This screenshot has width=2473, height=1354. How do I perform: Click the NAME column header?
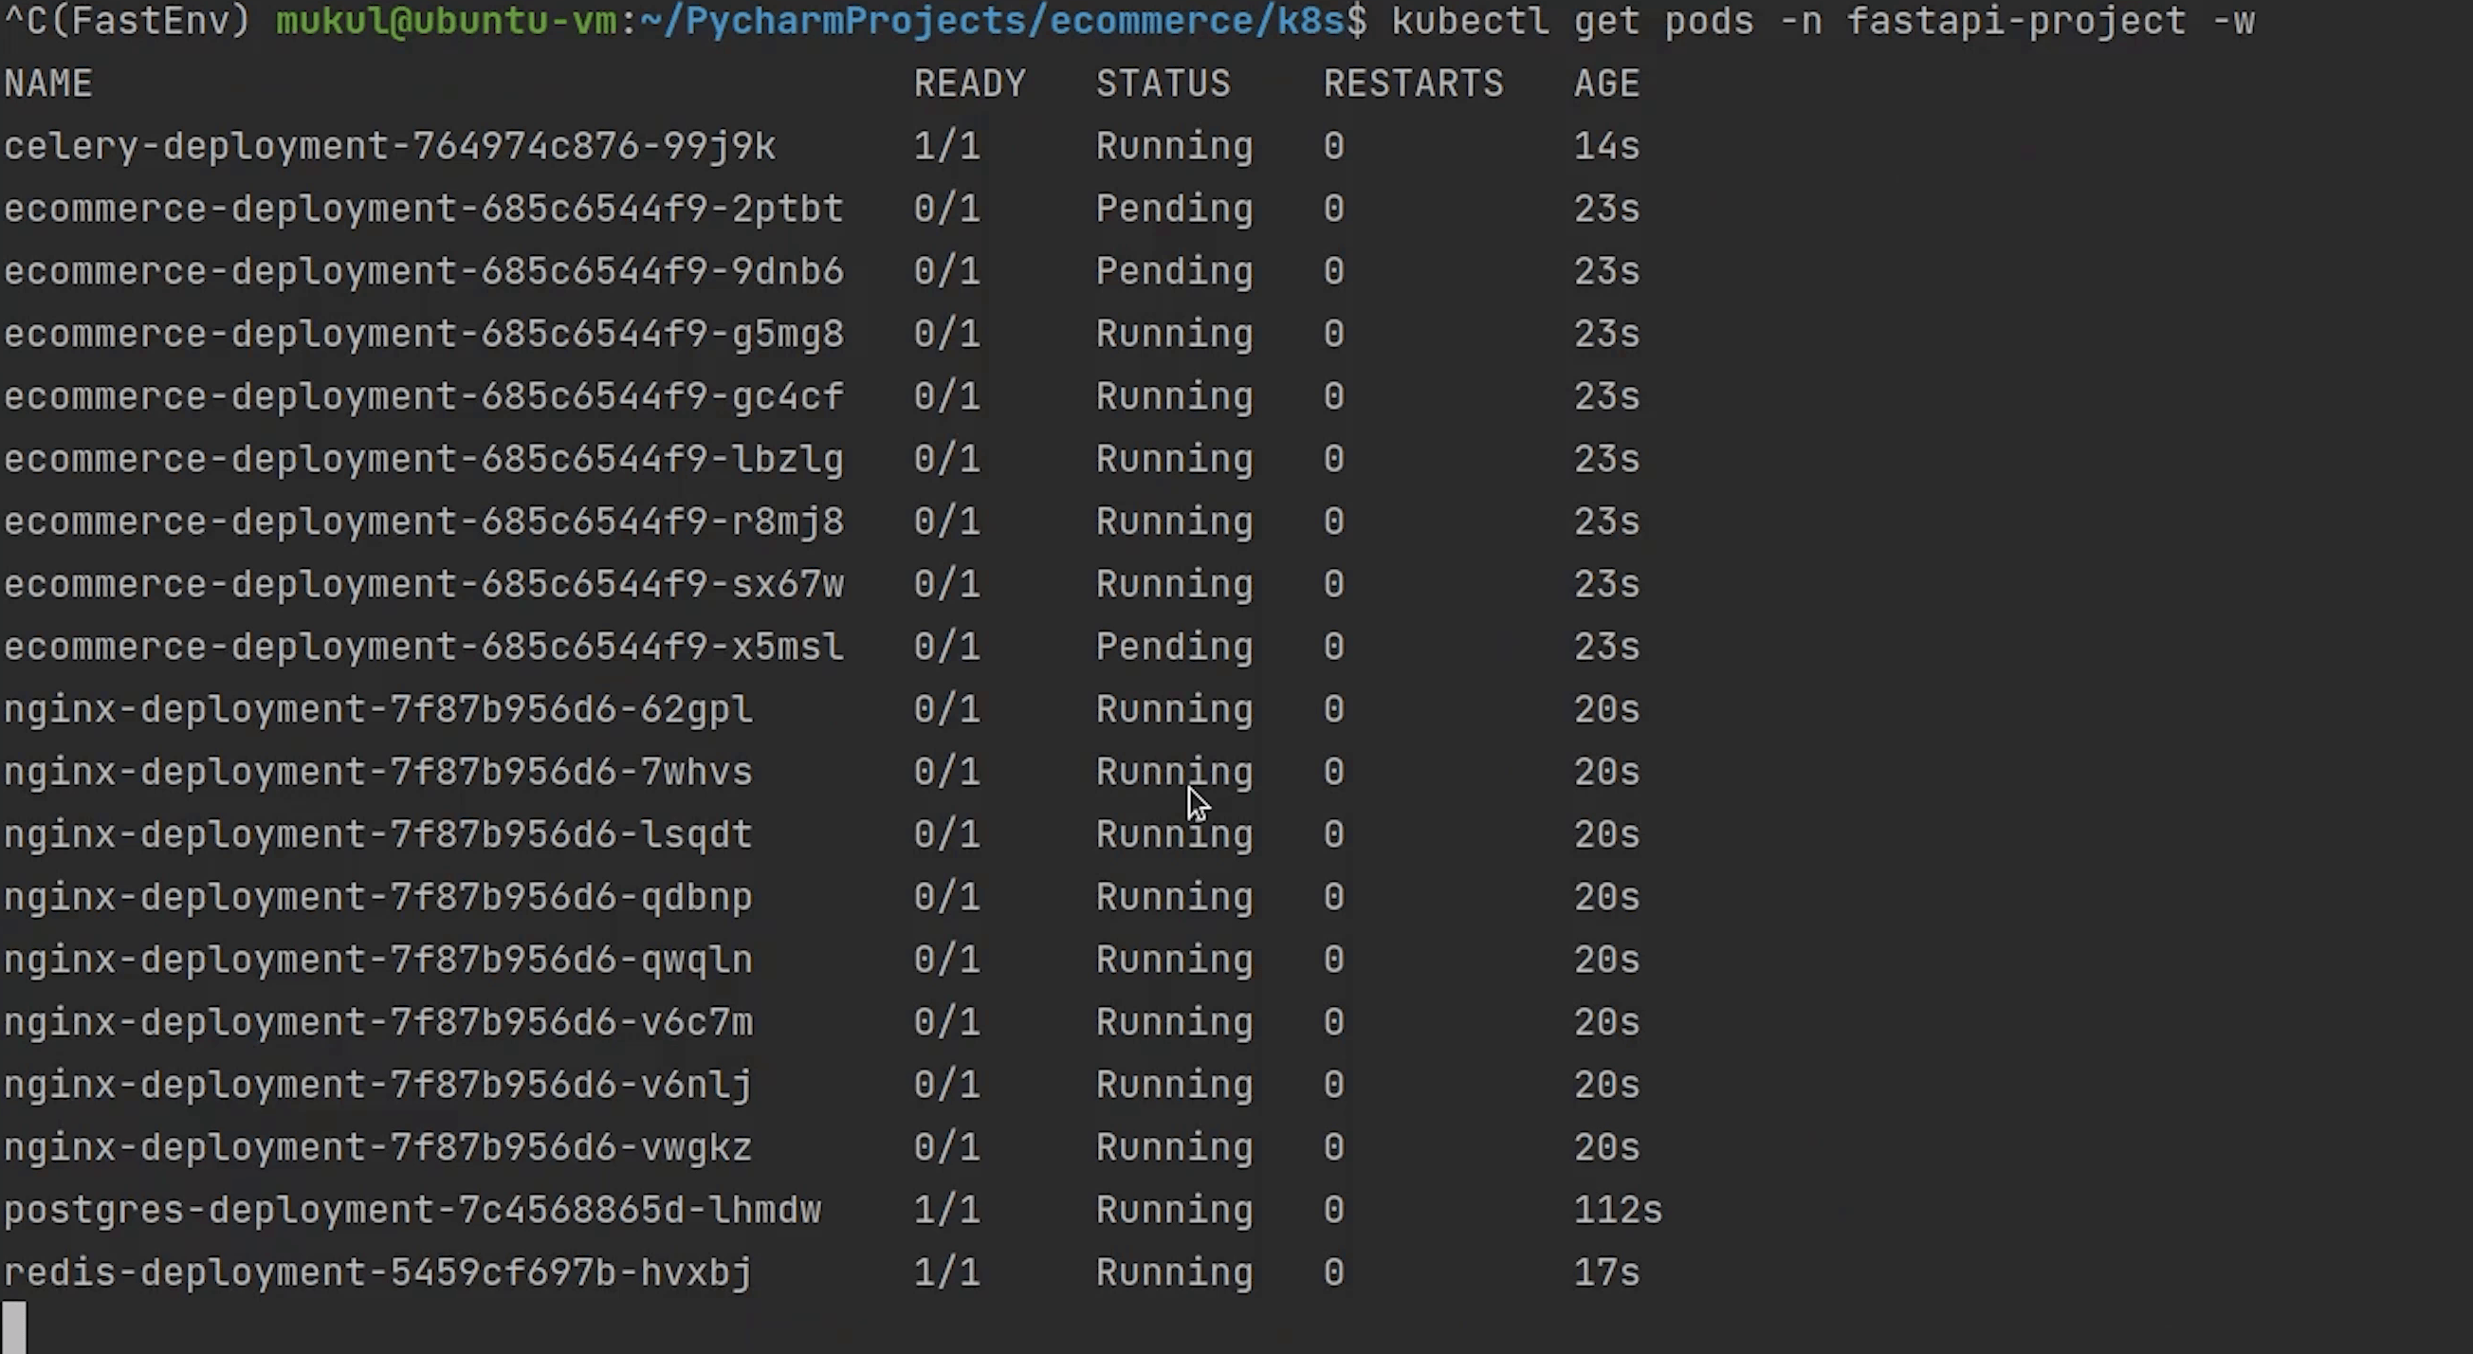coord(48,83)
